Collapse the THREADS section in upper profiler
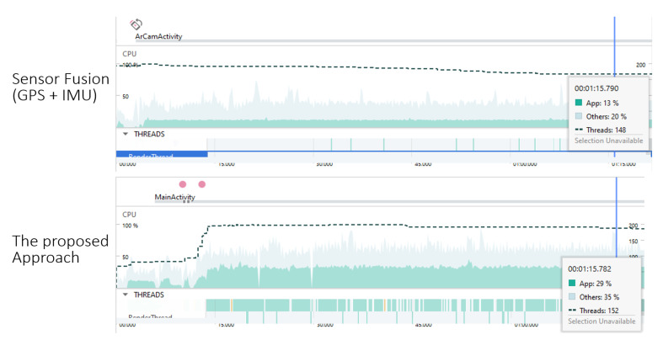 click(126, 133)
